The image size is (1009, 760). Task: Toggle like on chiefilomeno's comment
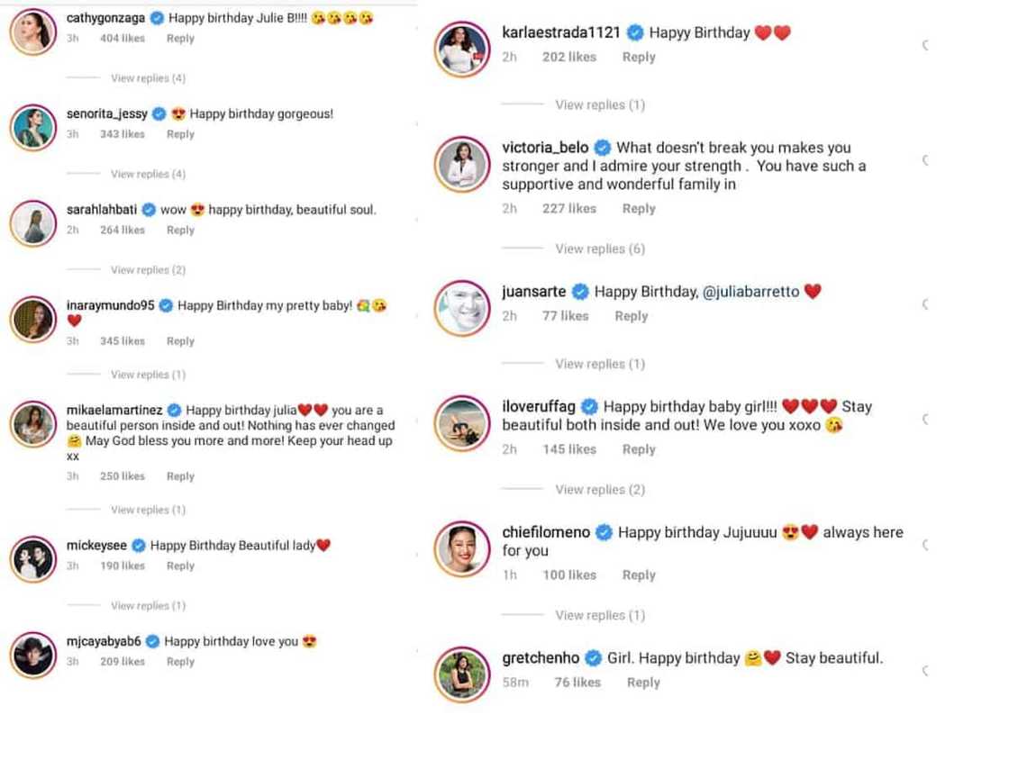(x=925, y=545)
